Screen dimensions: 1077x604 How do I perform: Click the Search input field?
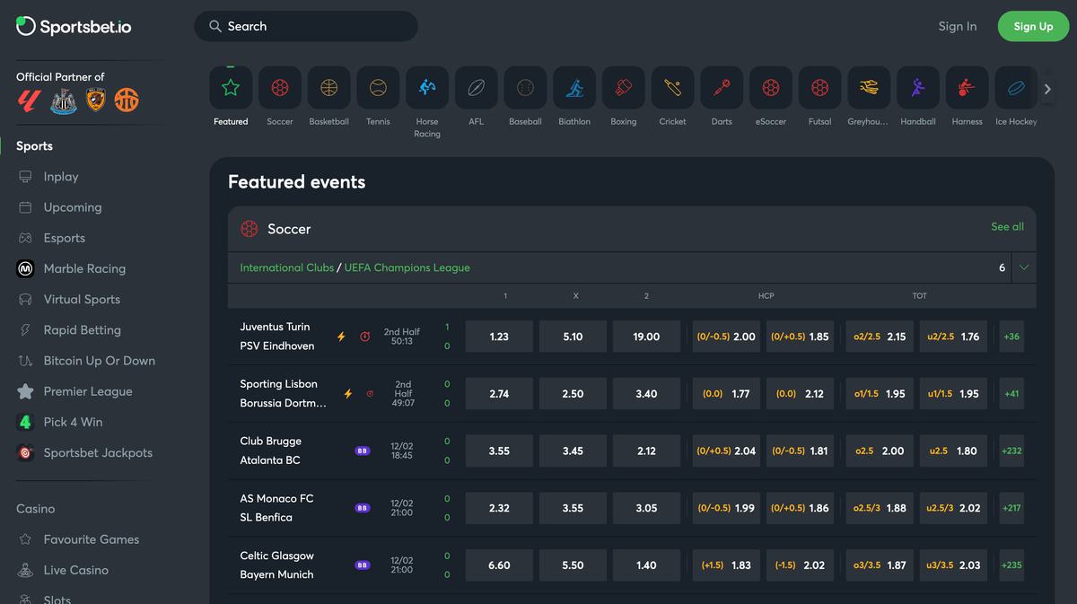click(306, 27)
